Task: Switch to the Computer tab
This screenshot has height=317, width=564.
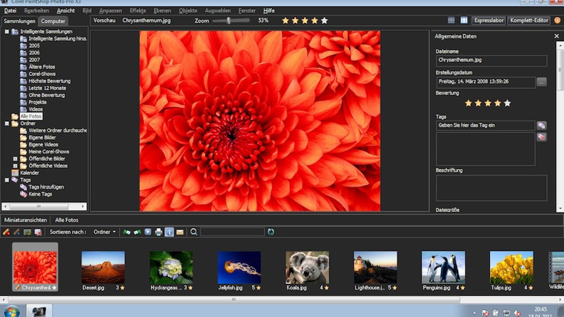Action: (53, 21)
